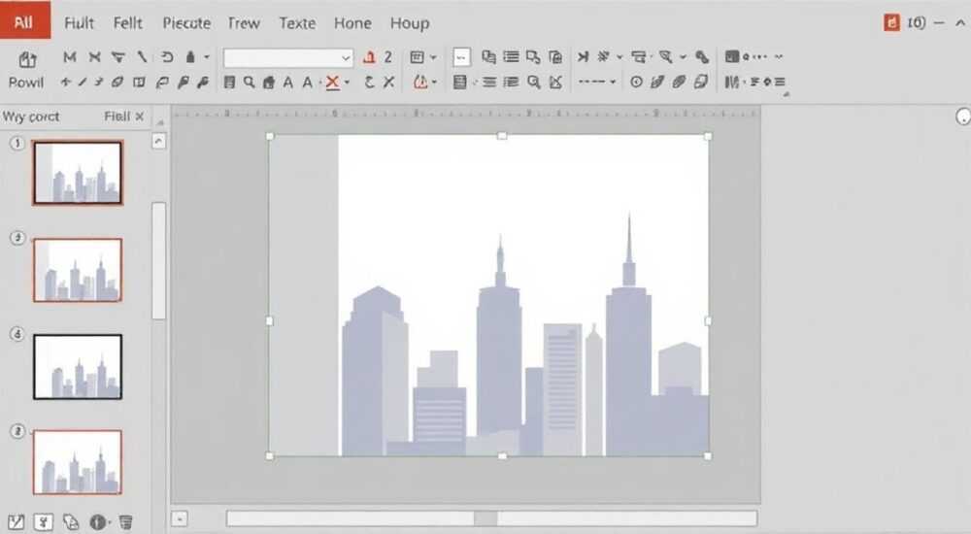
Task: Select the black-bordered third slide thumbnail
Action: click(x=78, y=367)
